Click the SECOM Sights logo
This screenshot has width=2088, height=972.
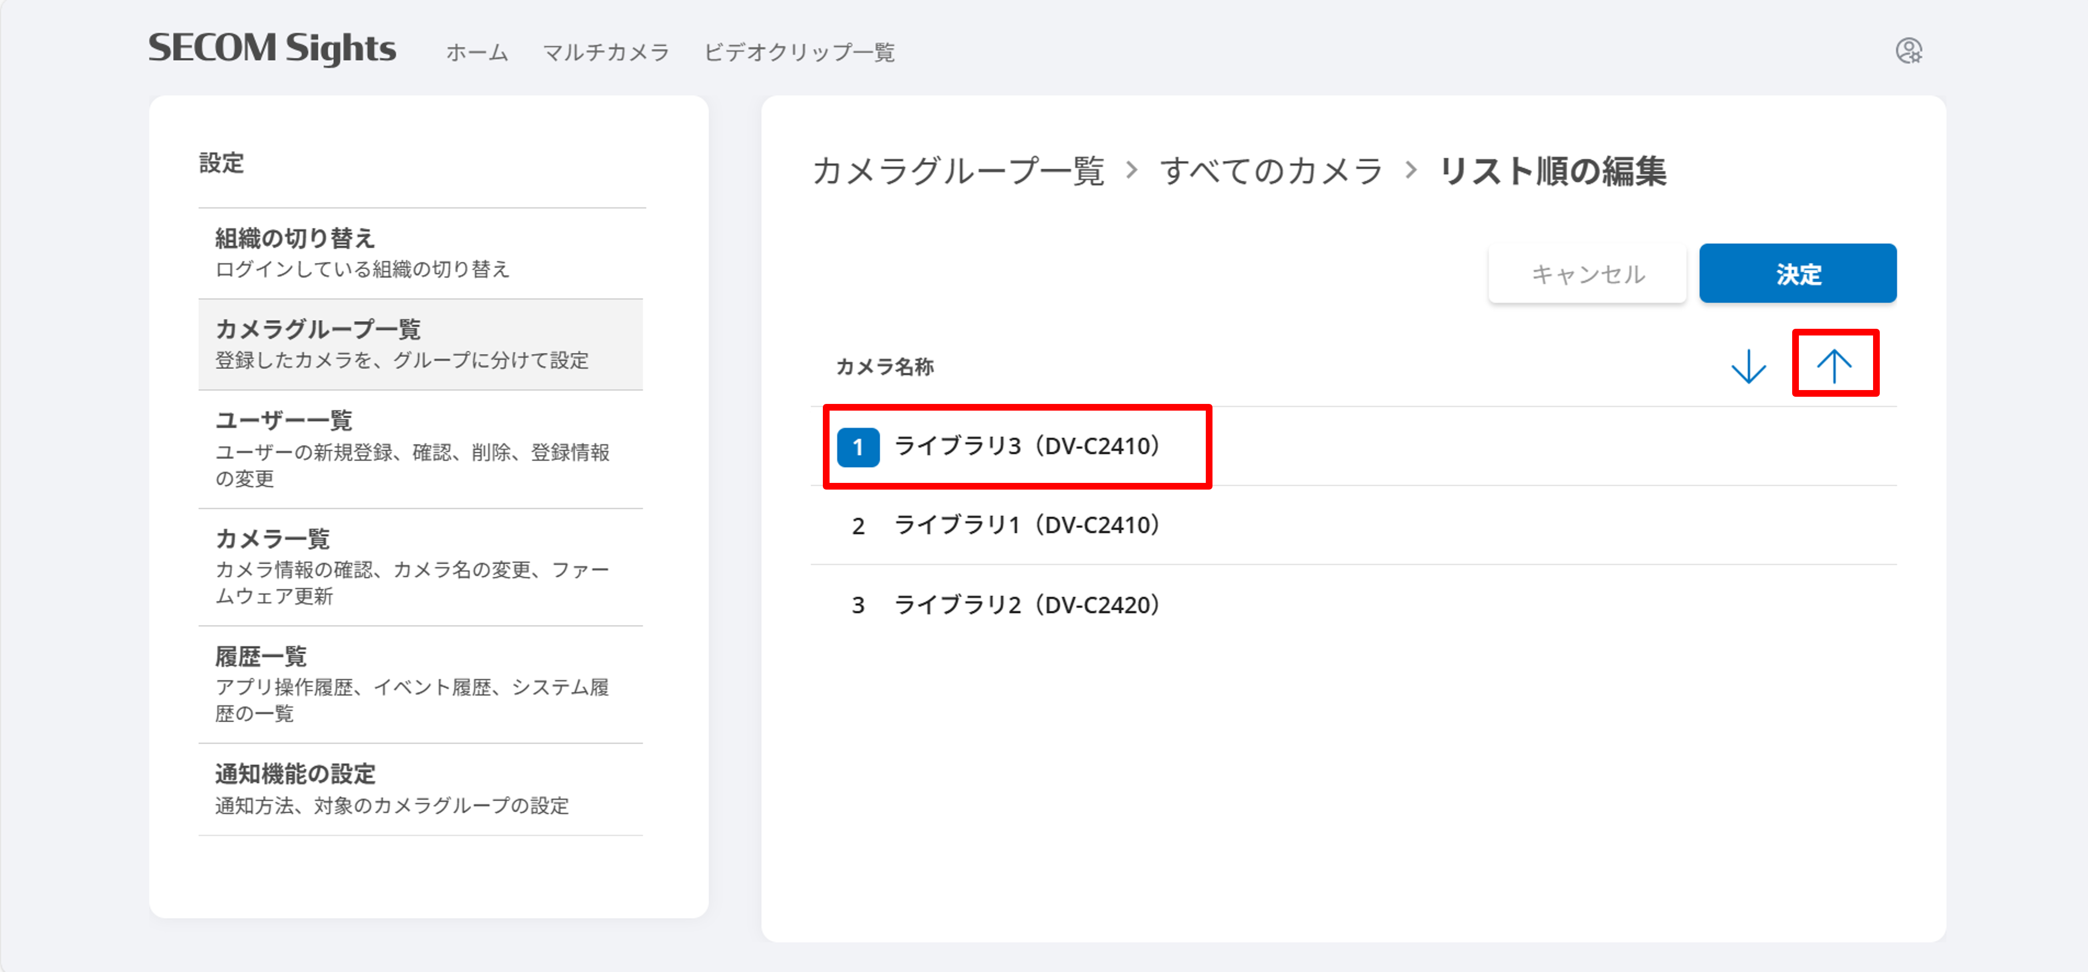click(x=272, y=49)
